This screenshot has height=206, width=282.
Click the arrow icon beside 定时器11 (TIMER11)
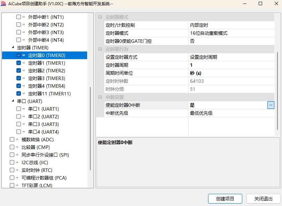pos(24,94)
